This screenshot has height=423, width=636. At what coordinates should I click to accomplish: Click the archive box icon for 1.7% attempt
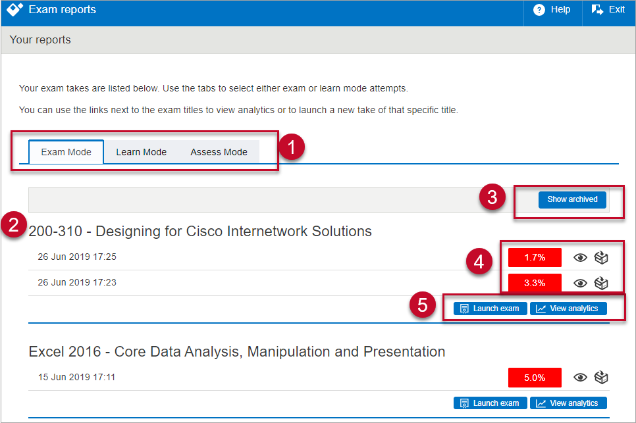tap(600, 258)
